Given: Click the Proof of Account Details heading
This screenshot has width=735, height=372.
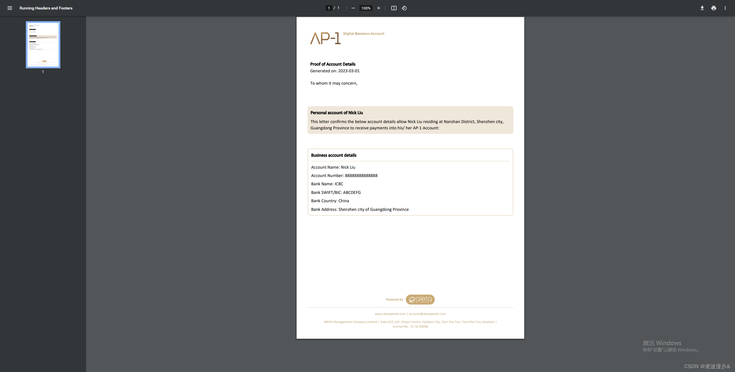Looking at the screenshot, I should tap(333, 64).
